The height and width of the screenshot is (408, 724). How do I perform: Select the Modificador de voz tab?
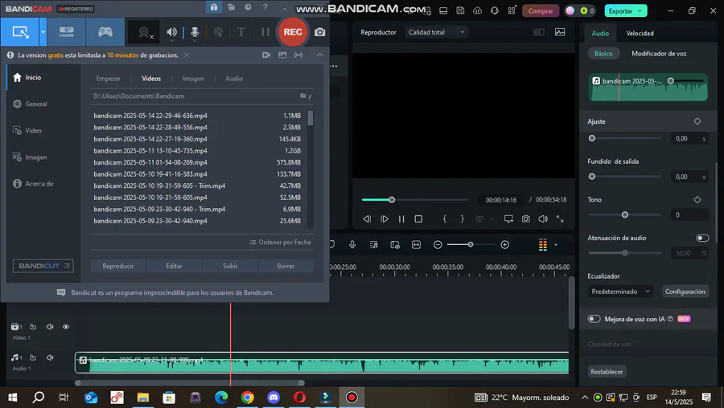pyautogui.click(x=659, y=54)
